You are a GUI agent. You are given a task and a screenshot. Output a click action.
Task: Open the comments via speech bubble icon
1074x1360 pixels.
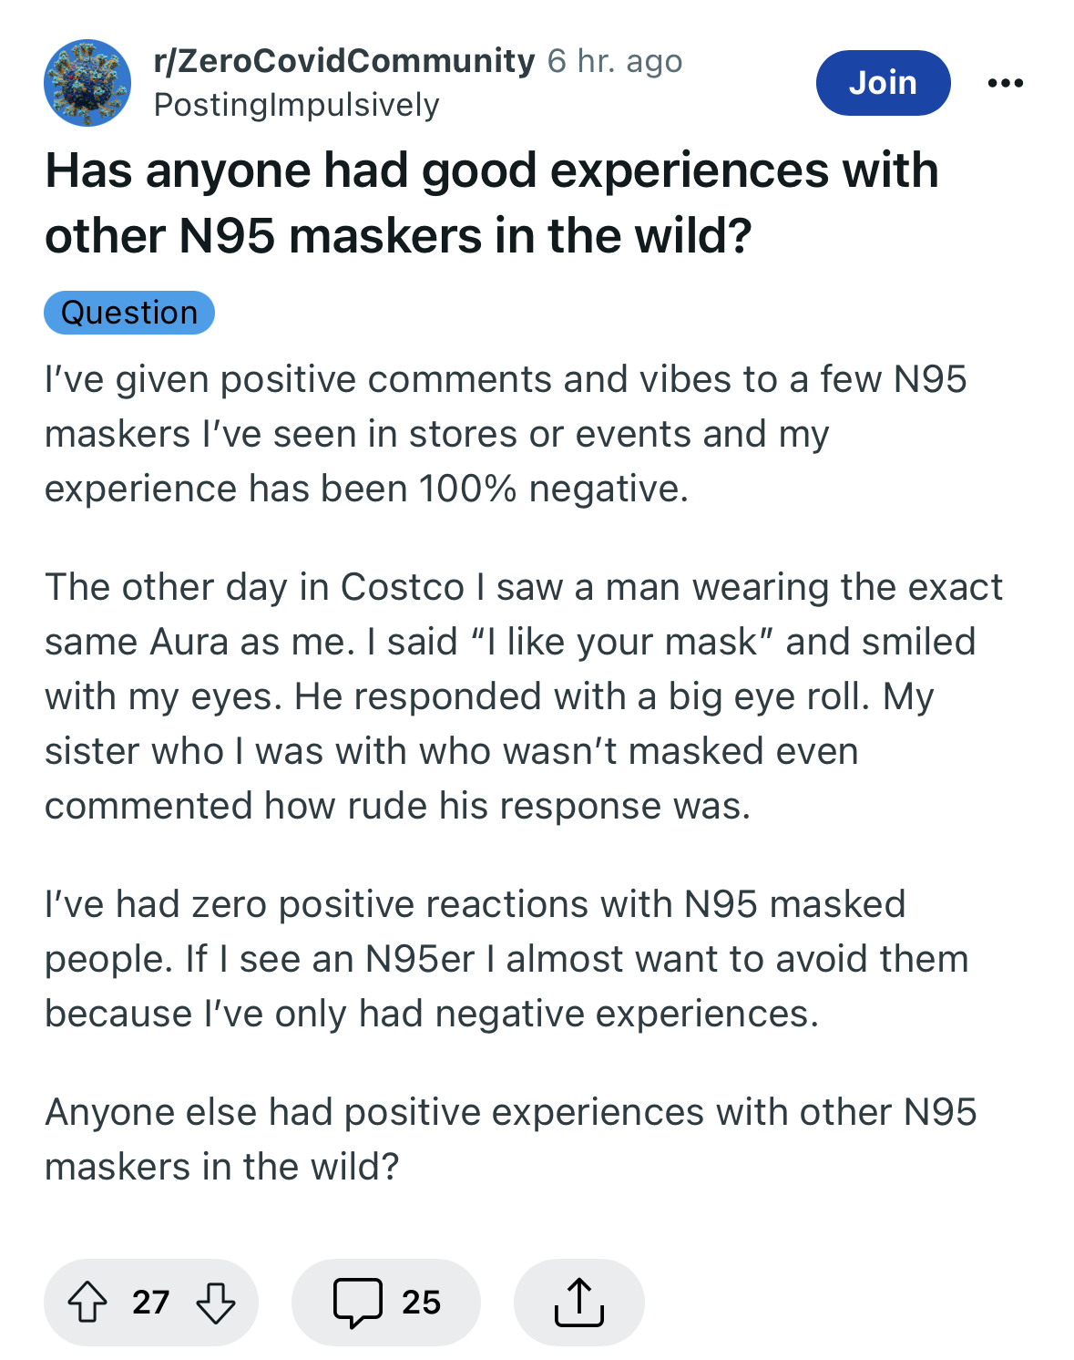point(357,1303)
